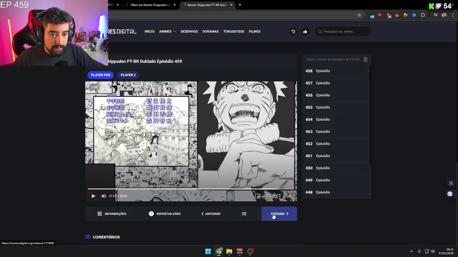Image resolution: width=458 pixels, height=257 pixels.
Task: Open the episode list hamburger icon
Action: 244,214
